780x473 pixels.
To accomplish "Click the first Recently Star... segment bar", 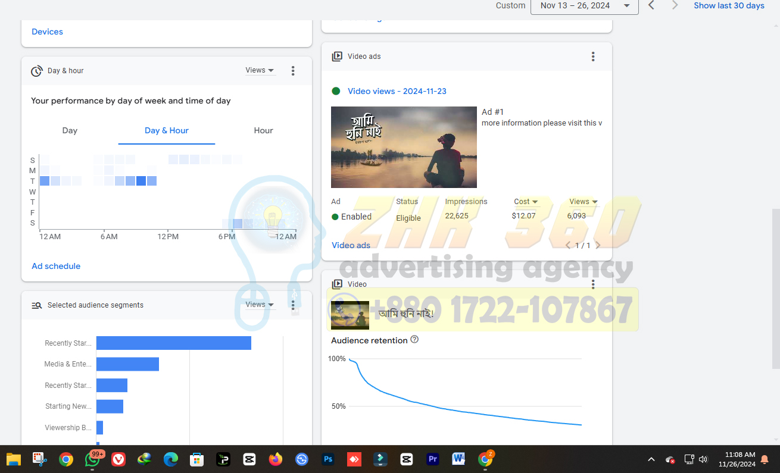I will click(x=174, y=343).
